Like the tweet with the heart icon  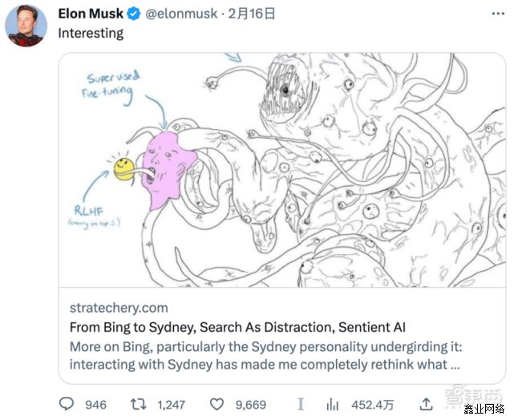pyautogui.click(x=216, y=405)
